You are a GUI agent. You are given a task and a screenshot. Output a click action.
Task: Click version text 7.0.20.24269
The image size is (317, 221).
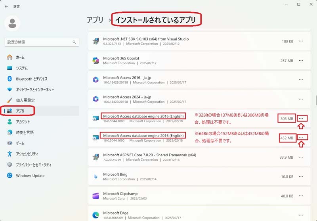click(112, 160)
